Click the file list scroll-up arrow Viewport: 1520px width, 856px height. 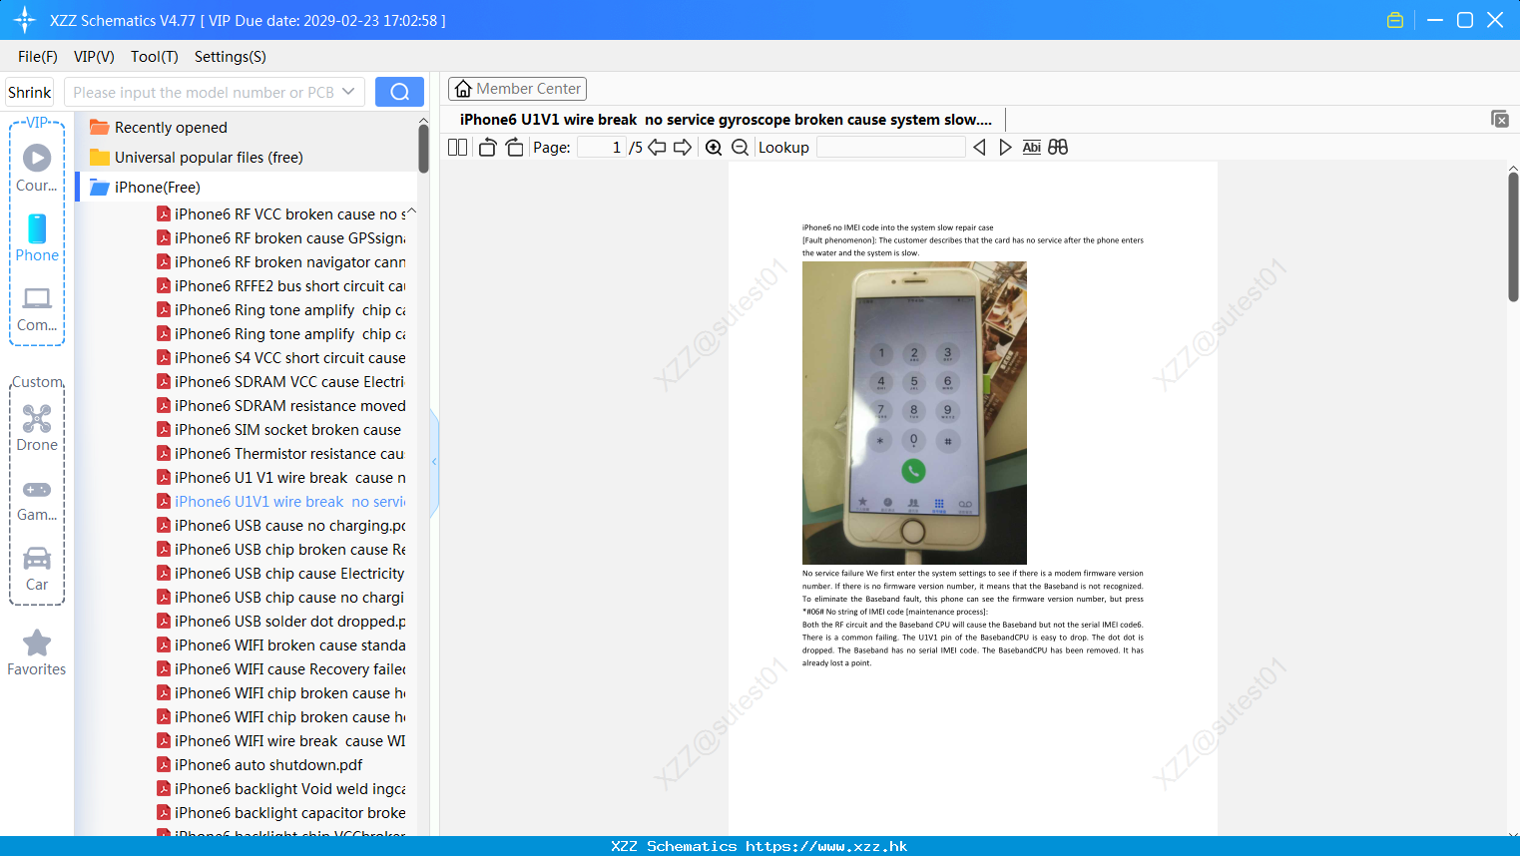pyautogui.click(x=411, y=212)
